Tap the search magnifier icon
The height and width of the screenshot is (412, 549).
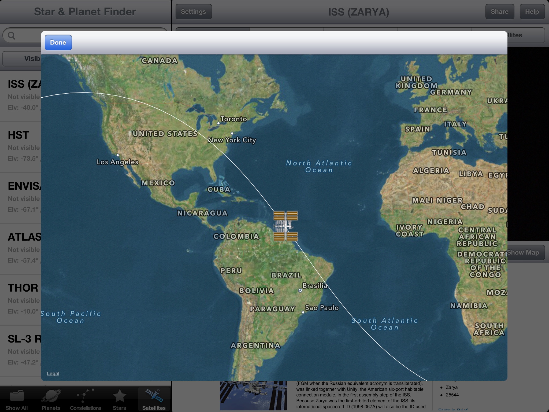click(12, 35)
